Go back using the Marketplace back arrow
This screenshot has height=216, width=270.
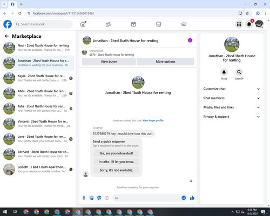click(x=6, y=36)
